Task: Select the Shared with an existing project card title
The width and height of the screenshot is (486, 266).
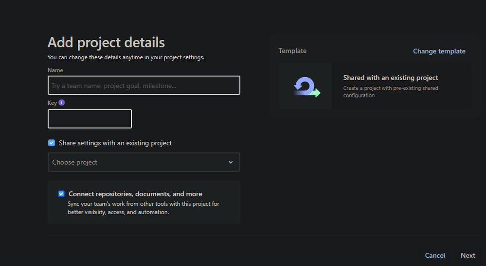Action: (x=391, y=78)
